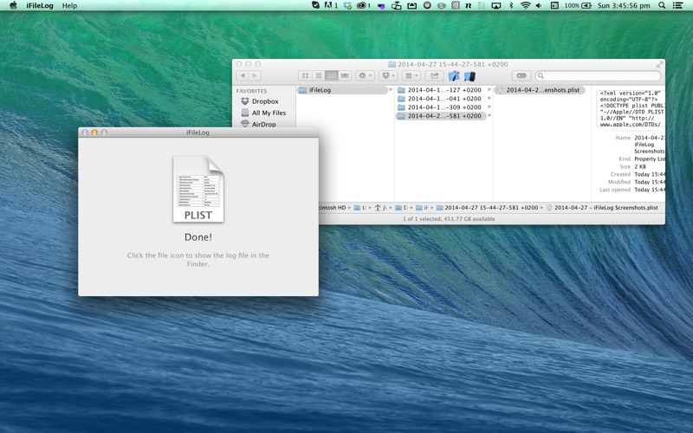Image resolution: width=693 pixels, height=433 pixels.
Task: Switch Finder to Cover Flow view
Action: (345, 76)
